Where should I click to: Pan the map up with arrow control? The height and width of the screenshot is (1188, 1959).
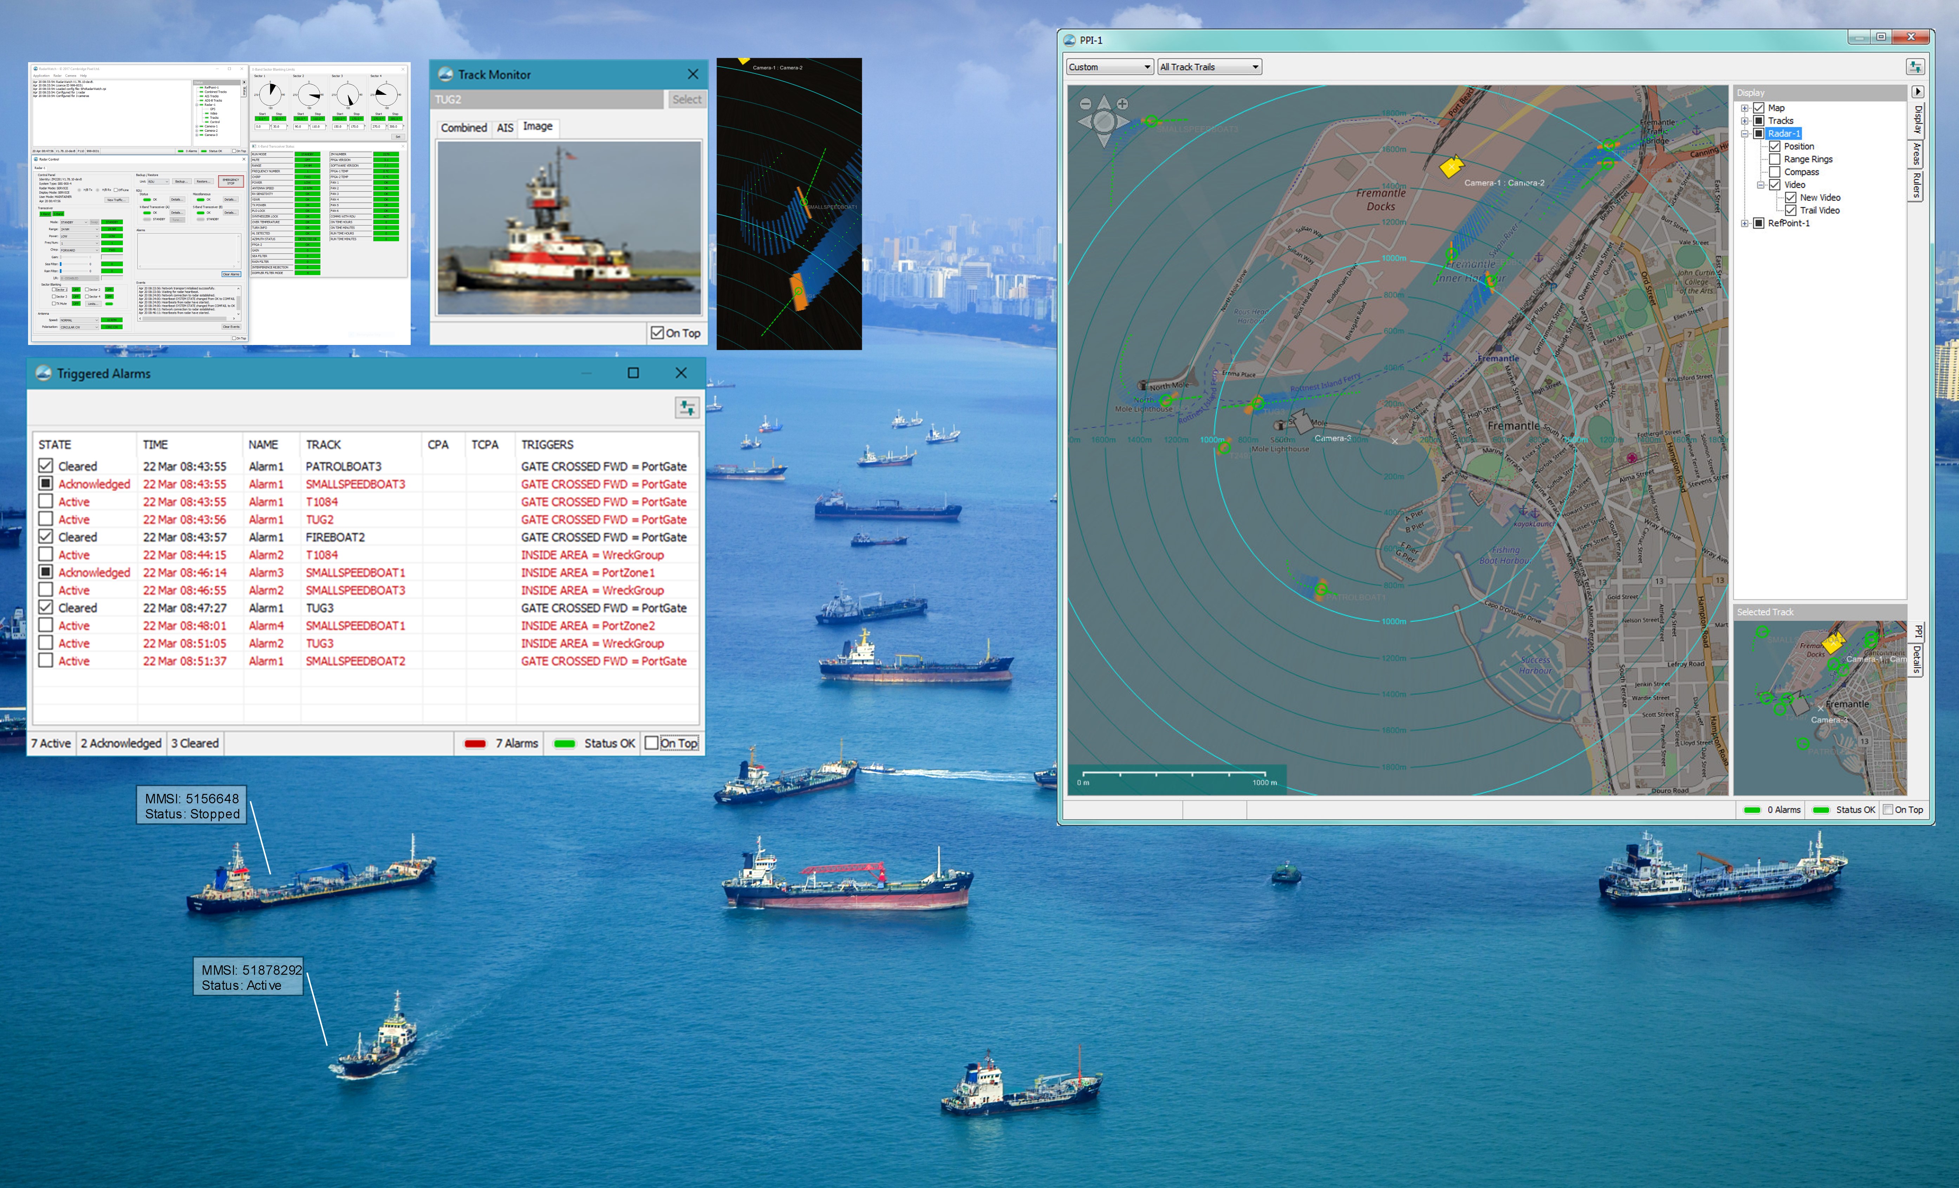[1104, 103]
